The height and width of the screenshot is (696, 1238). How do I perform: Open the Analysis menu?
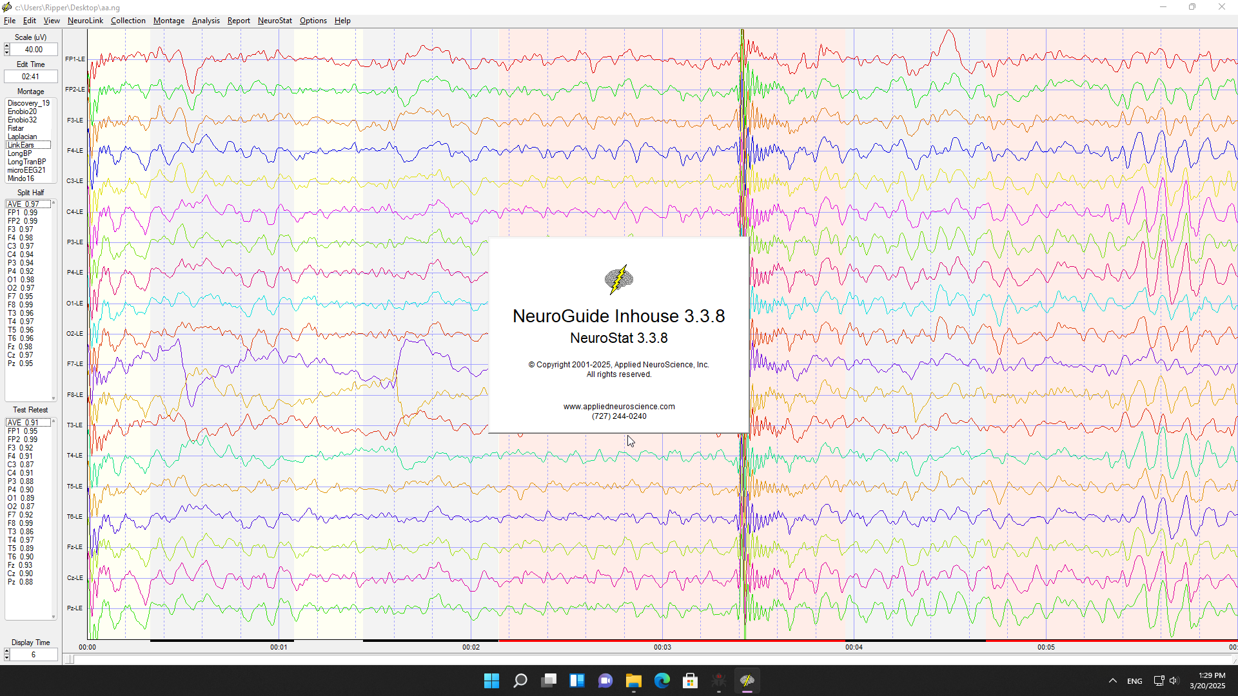click(206, 21)
